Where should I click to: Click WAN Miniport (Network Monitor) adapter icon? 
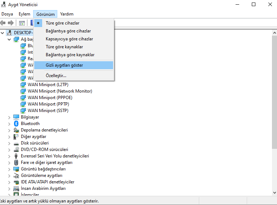tap(23, 91)
